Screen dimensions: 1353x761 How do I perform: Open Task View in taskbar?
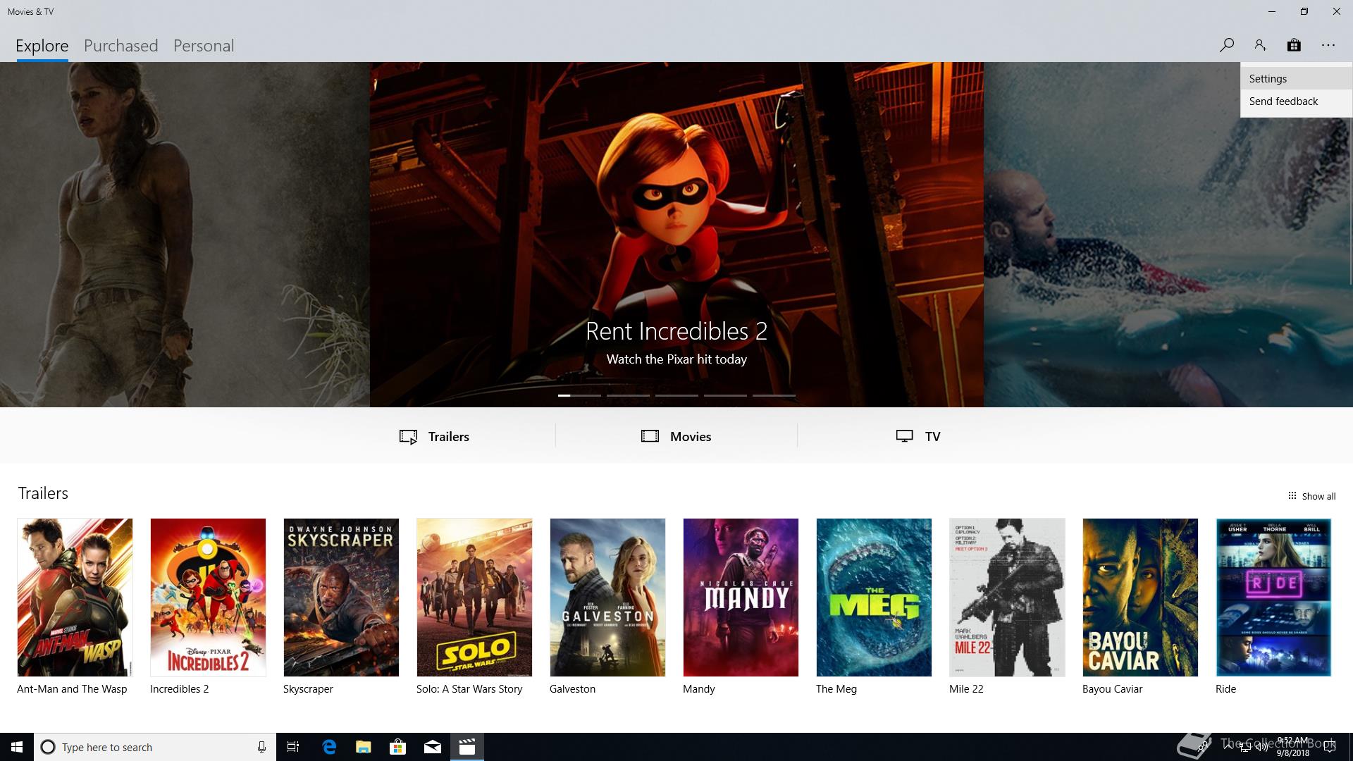point(293,747)
